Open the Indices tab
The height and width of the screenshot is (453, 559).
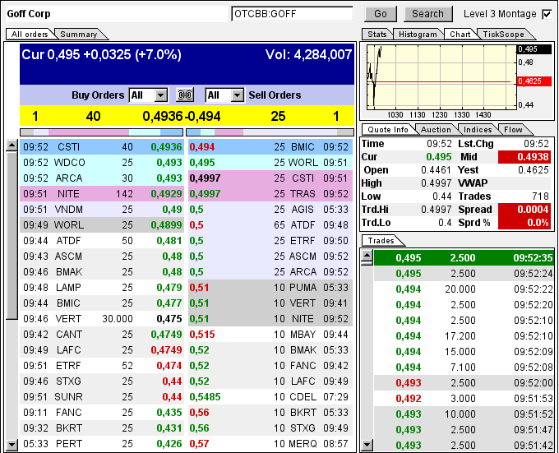click(x=478, y=130)
